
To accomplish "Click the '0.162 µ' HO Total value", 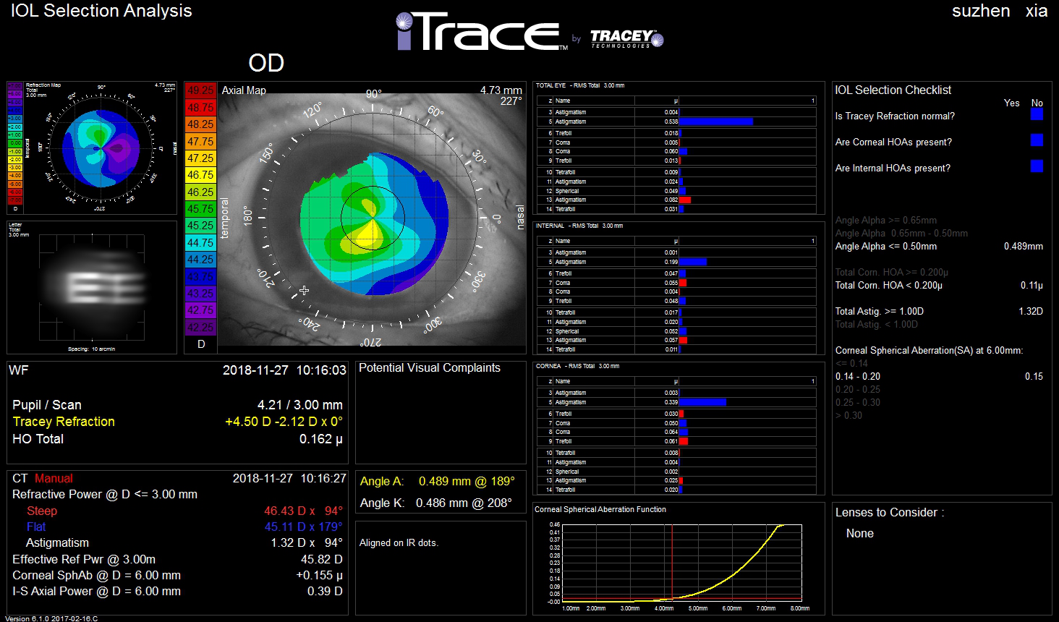I will tap(321, 439).
